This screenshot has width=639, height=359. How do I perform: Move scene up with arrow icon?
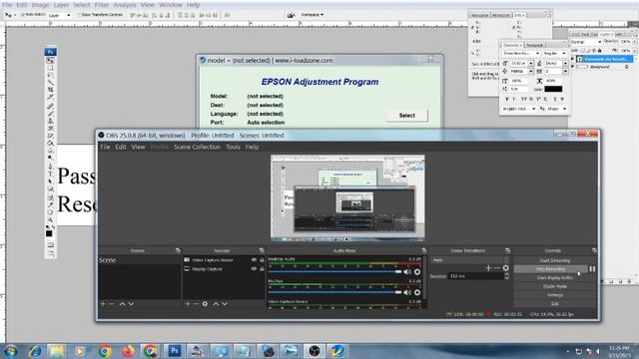coord(122,303)
